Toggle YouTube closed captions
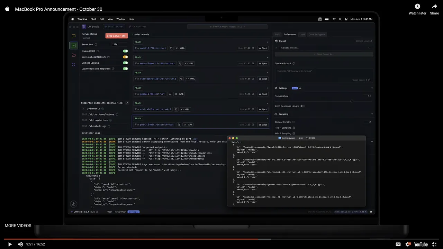The height and width of the screenshot is (249, 443). coord(398,244)
